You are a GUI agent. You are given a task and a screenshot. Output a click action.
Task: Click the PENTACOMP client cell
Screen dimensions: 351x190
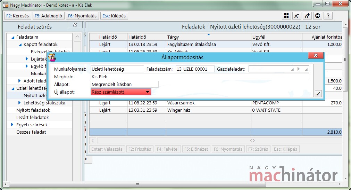click(x=277, y=103)
